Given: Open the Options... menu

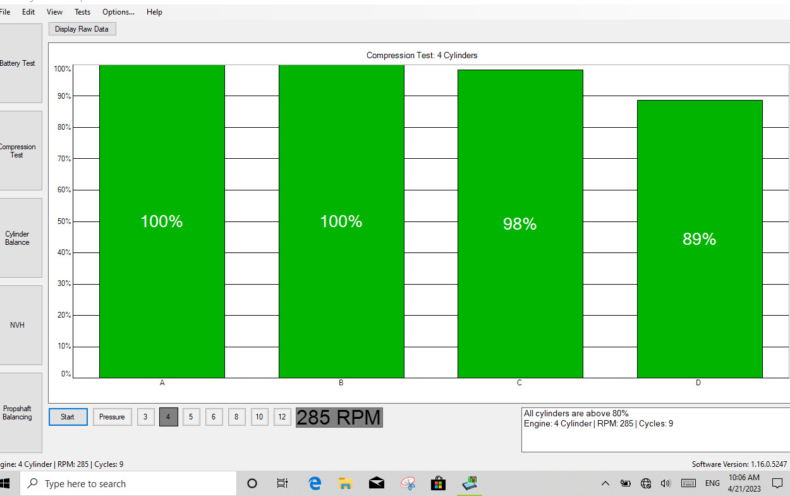Looking at the screenshot, I should click(x=118, y=12).
